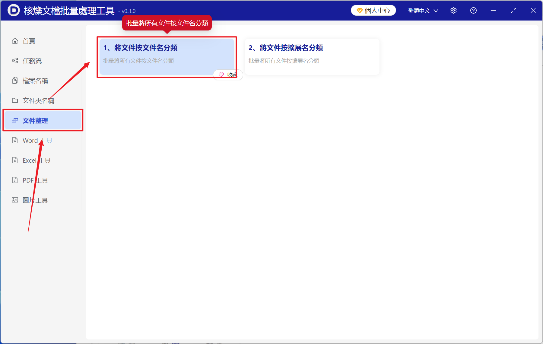
Task: Click description 批量將所有文件按擴展名分類
Action: 284,61
